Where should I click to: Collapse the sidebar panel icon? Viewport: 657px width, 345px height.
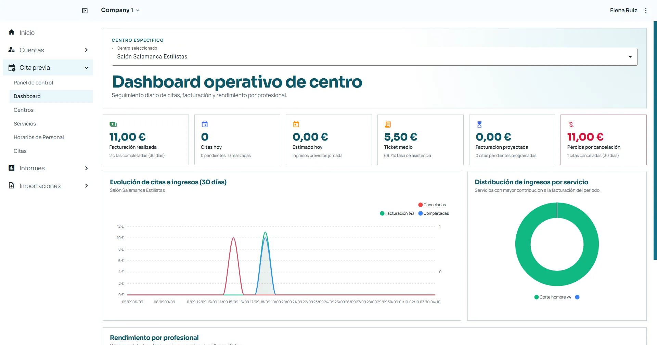tap(85, 11)
